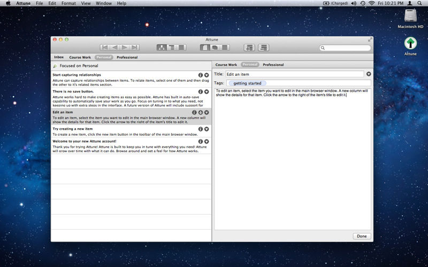Show info for Welcome to your new Attune account

[x=200, y=142]
